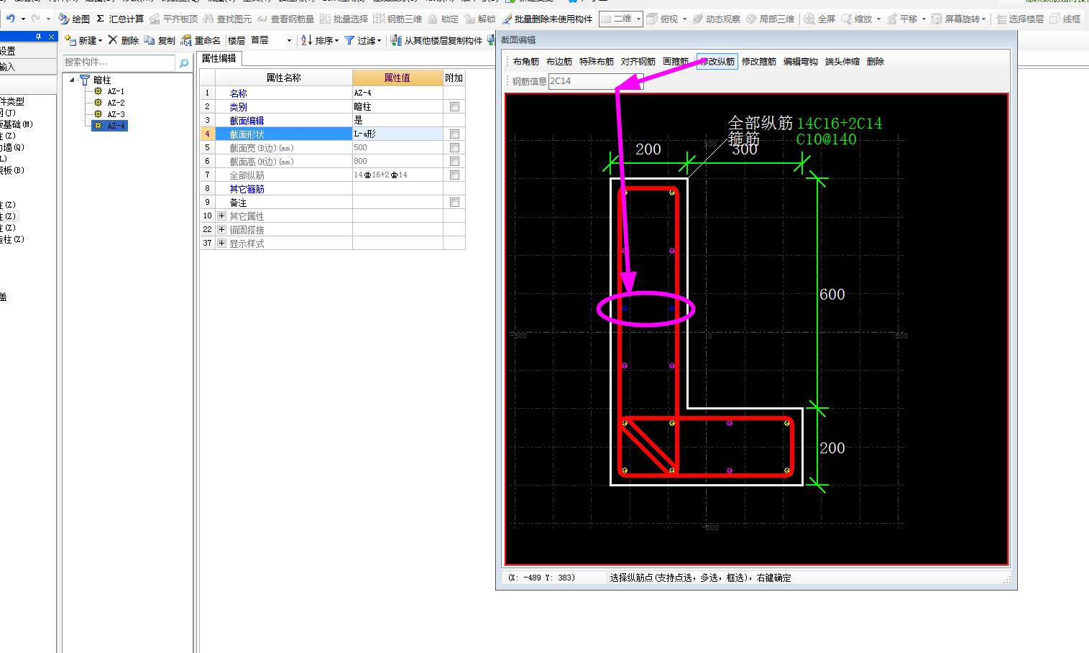
Task: Click 从其他楼层复制构件 button
Action: tap(436, 40)
